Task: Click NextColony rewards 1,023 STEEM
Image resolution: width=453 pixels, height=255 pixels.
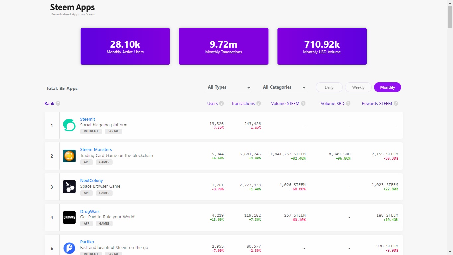Action: [385, 185]
